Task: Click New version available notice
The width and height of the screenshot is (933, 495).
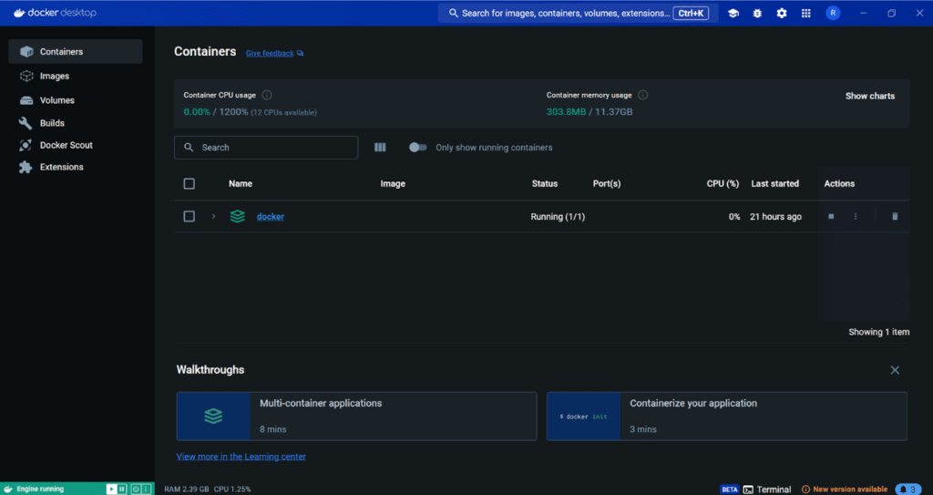Action: 845,489
